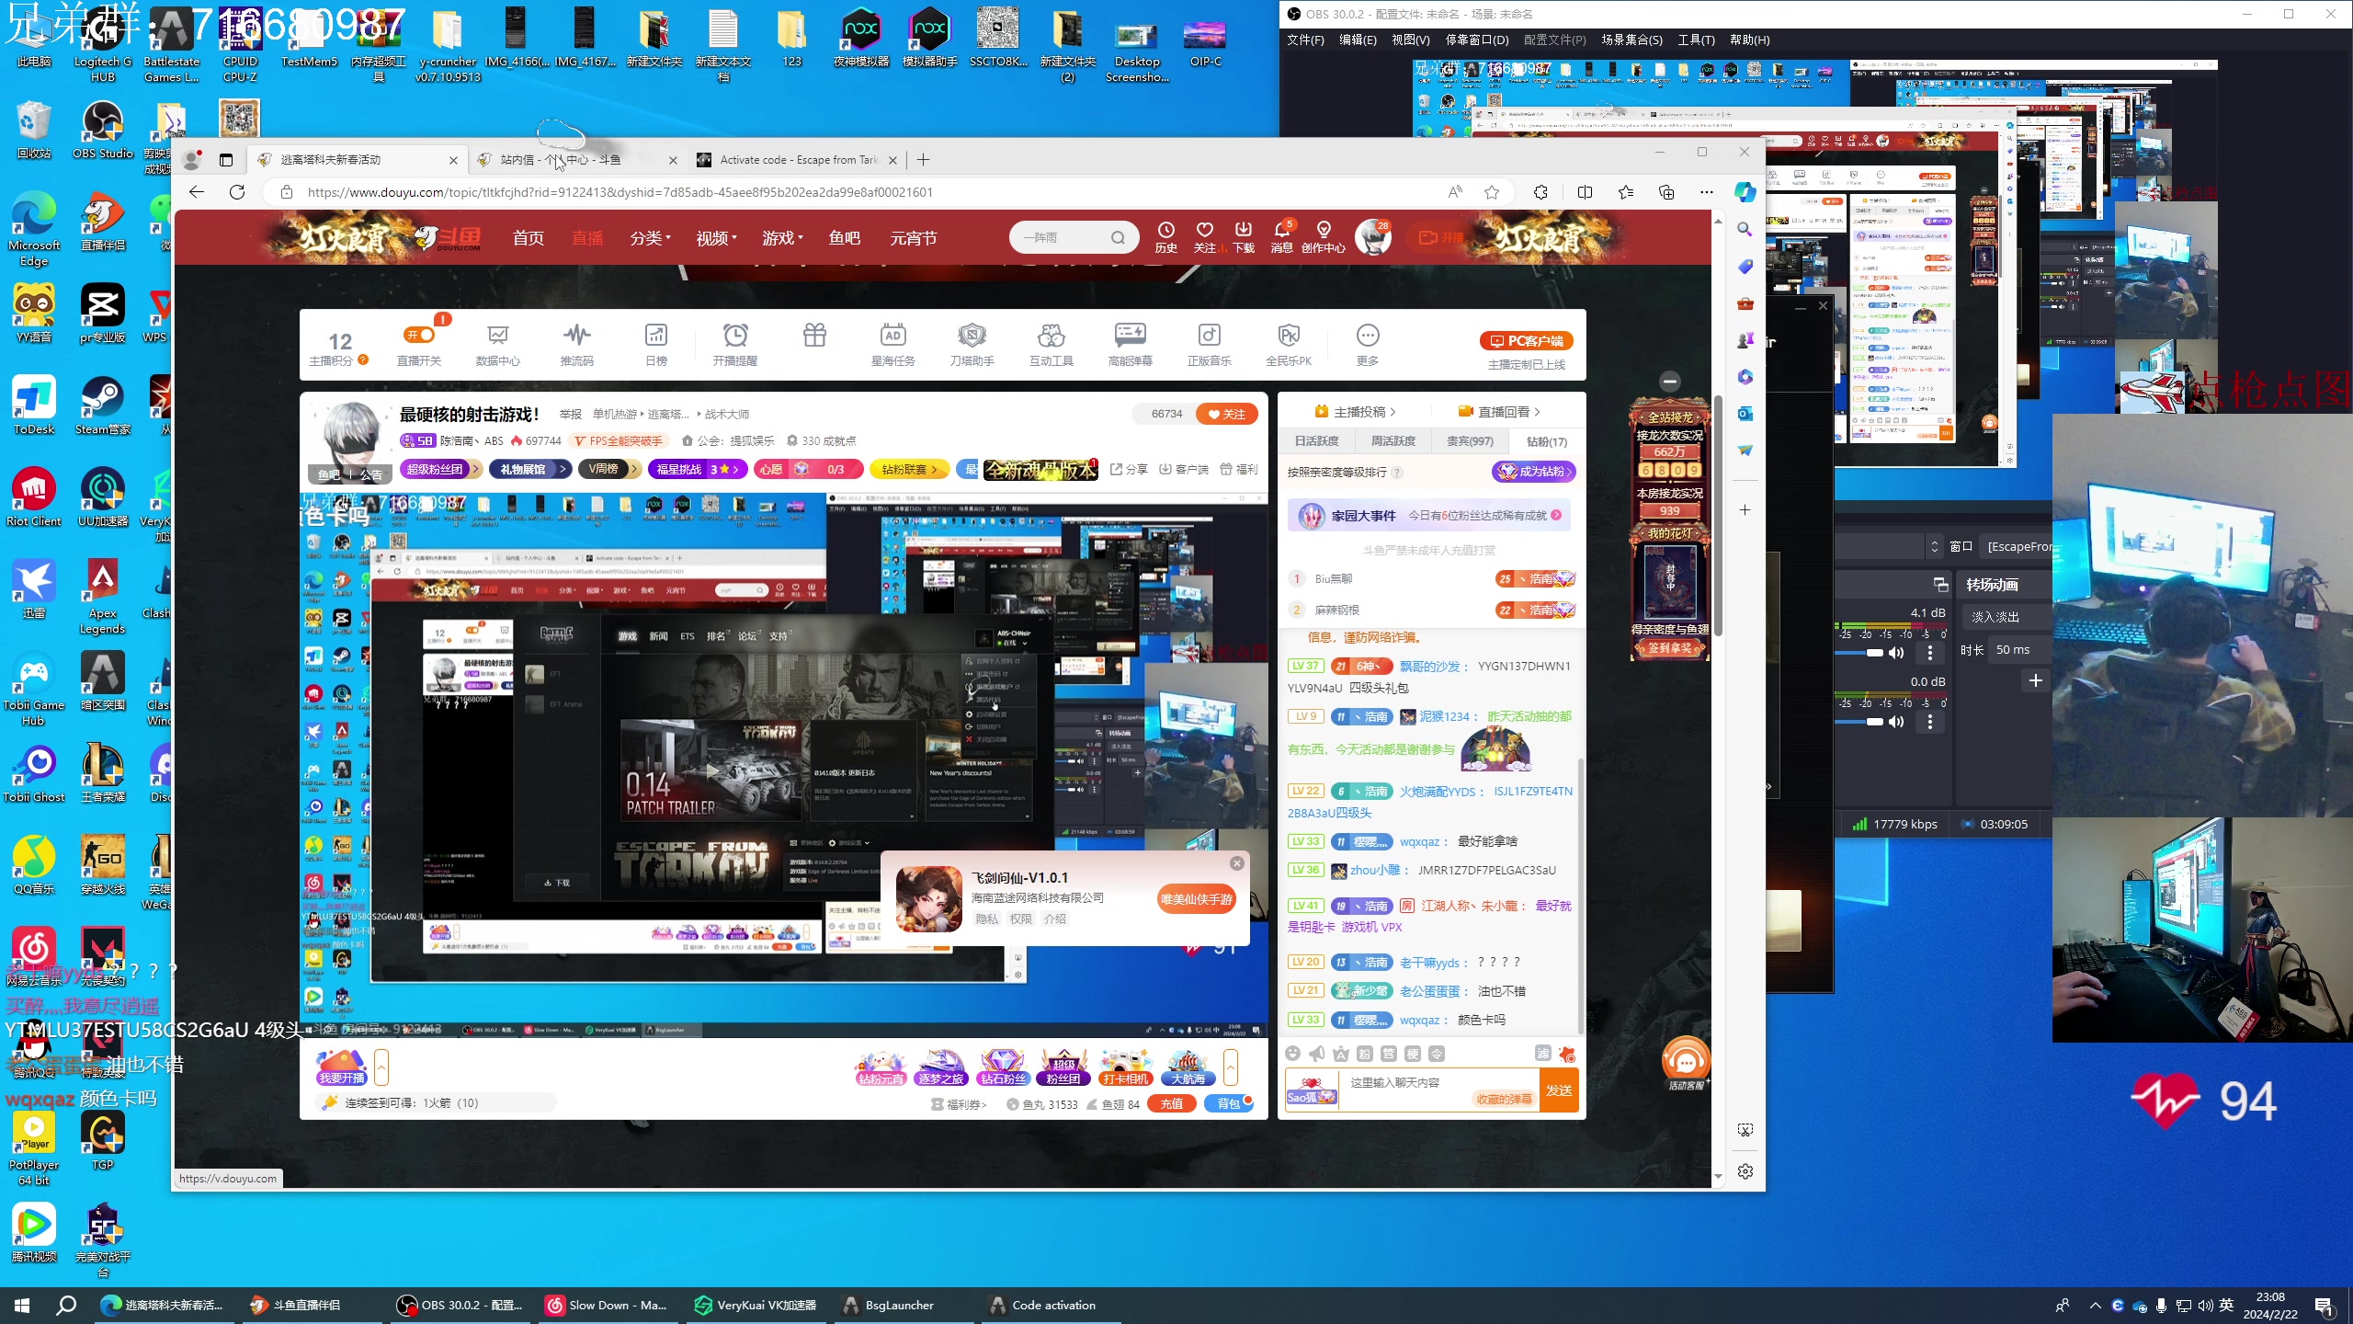Click the megaphone icon above chat input
This screenshot has height=1324, width=2353.
coord(1317,1054)
